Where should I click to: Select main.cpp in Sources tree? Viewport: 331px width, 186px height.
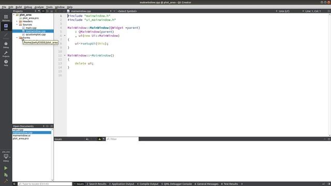pos(31,28)
